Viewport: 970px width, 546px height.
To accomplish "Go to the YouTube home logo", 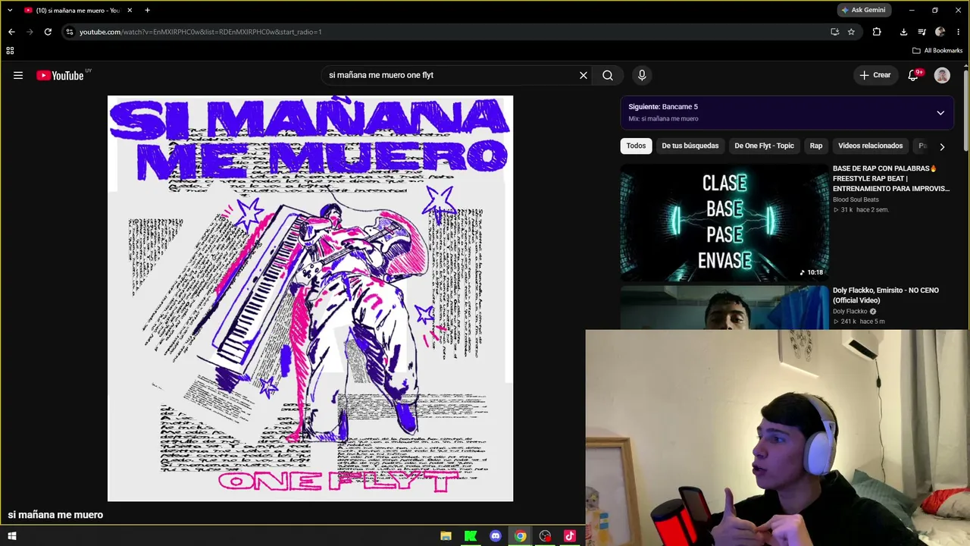I will click(60, 75).
